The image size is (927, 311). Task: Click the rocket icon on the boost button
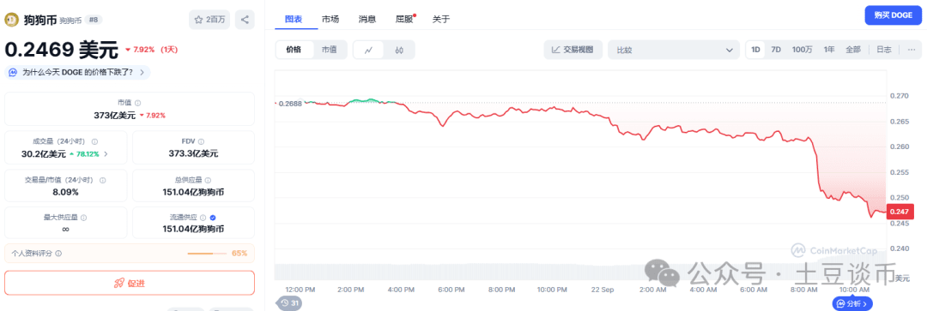[118, 284]
